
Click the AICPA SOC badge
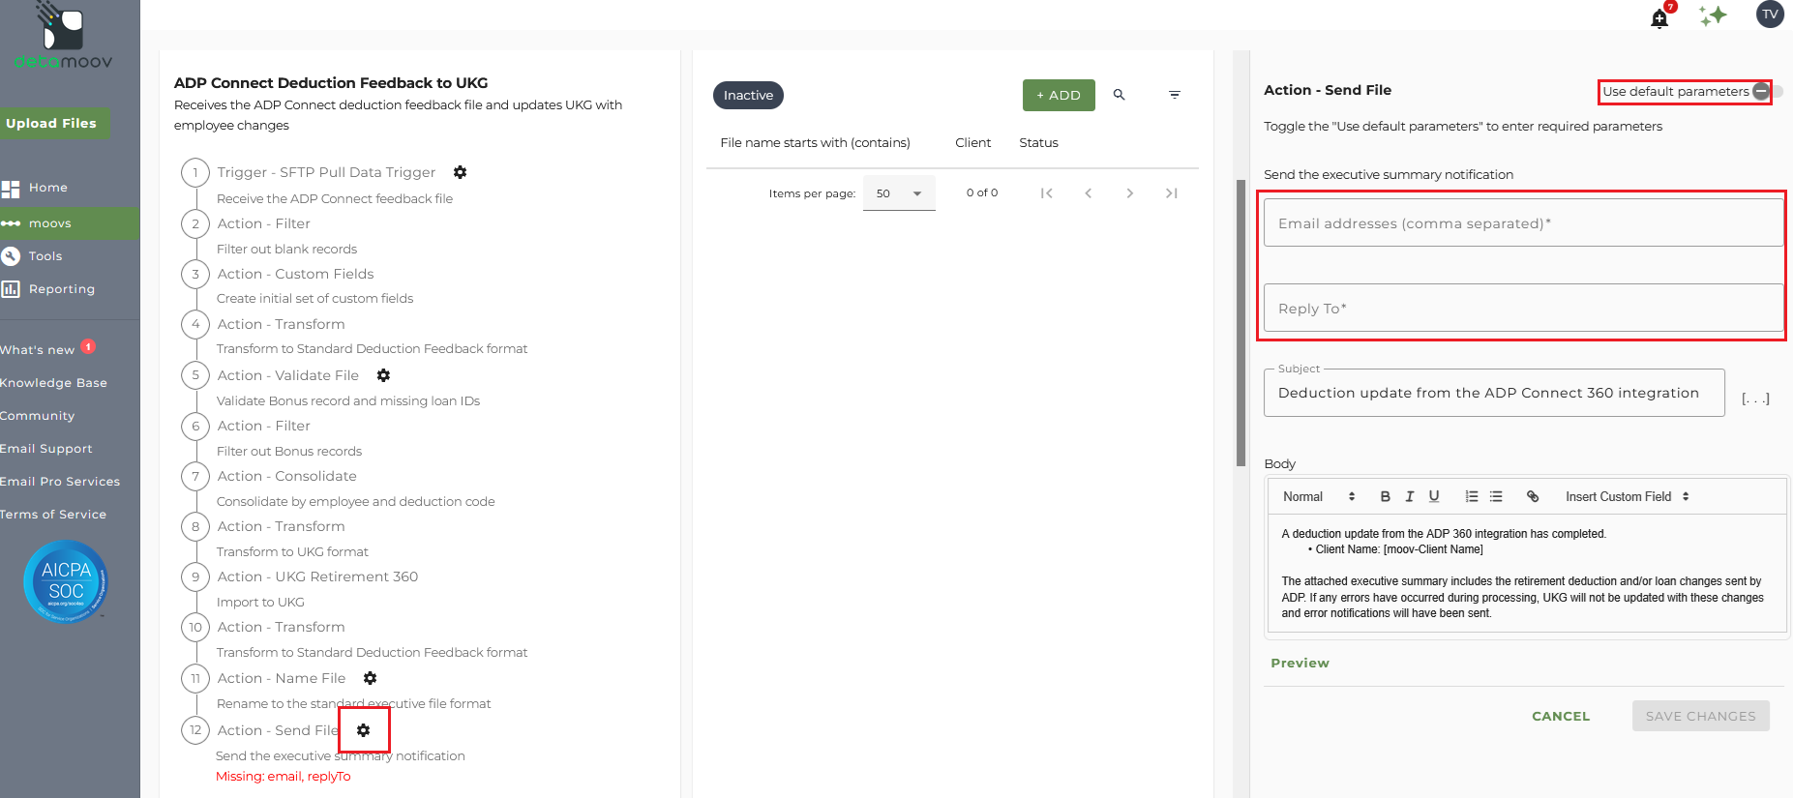click(66, 581)
